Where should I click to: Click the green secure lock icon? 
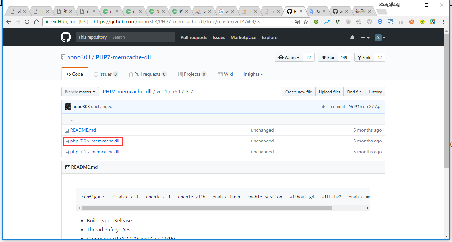pyautogui.click(x=47, y=22)
